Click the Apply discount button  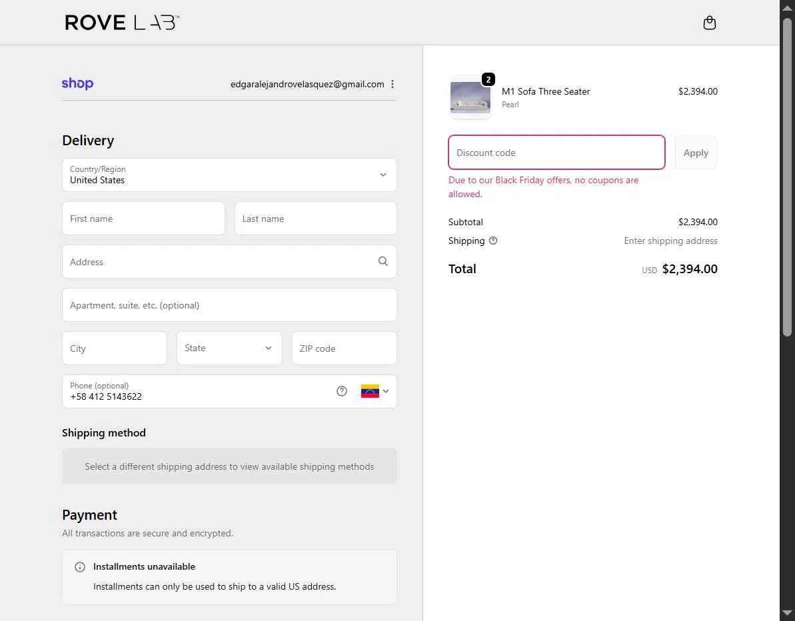click(x=696, y=153)
